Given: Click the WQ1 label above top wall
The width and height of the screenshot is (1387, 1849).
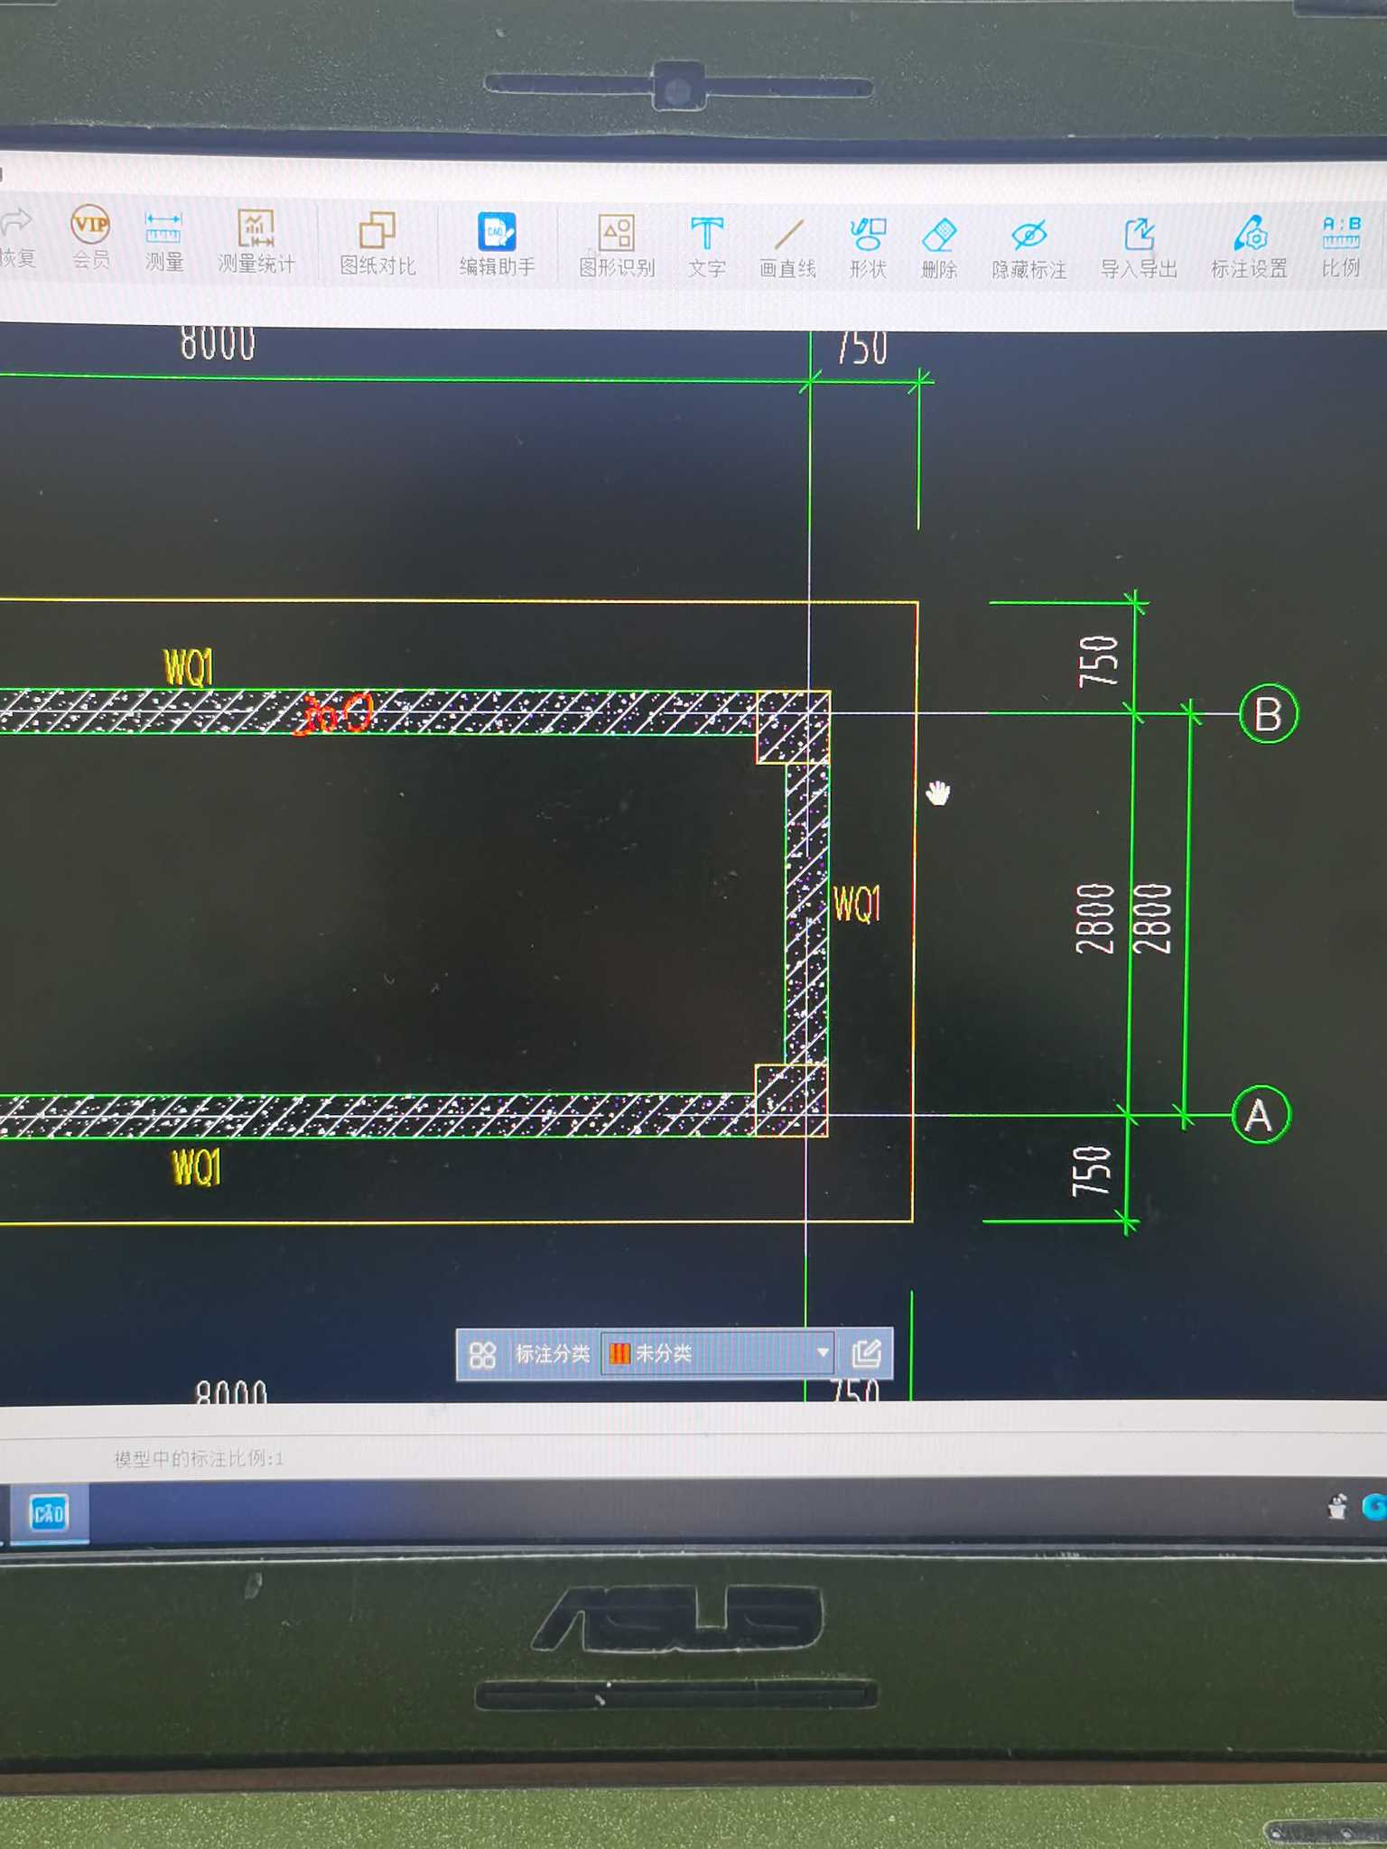Looking at the screenshot, I should [189, 667].
